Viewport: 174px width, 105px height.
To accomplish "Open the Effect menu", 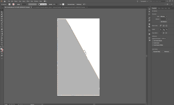I will (x=28, y=1).
